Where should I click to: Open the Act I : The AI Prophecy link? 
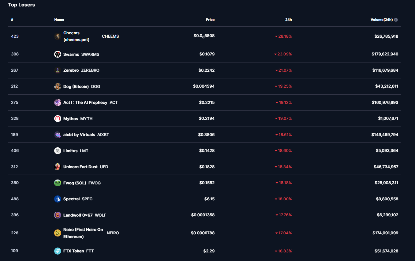85,102
